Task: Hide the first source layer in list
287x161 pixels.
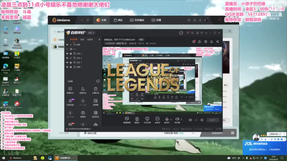Action: tap(67, 44)
